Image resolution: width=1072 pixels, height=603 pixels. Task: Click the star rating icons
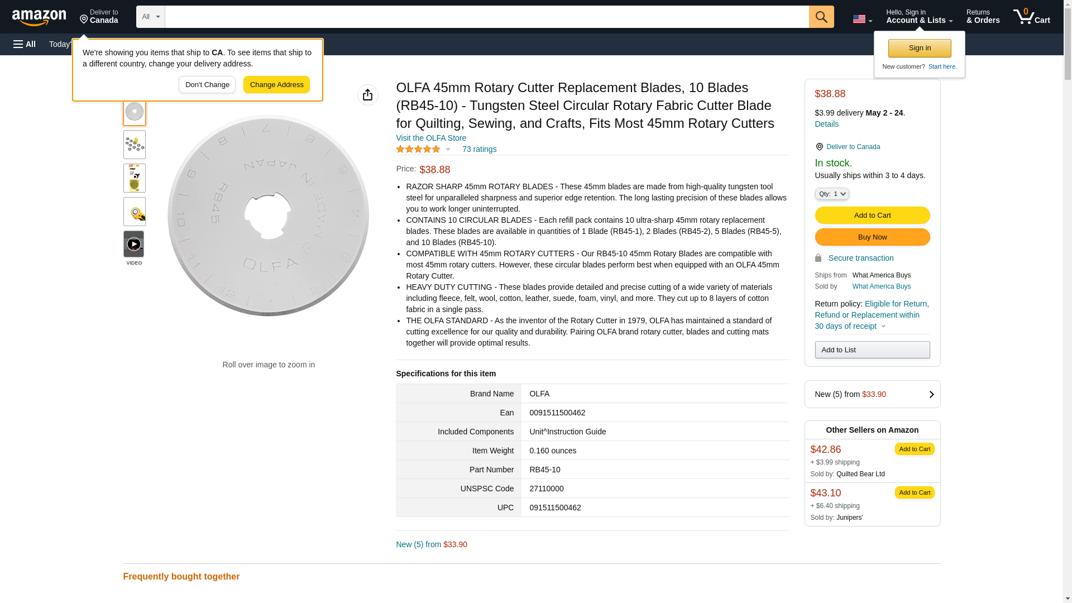tap(418, 149)
